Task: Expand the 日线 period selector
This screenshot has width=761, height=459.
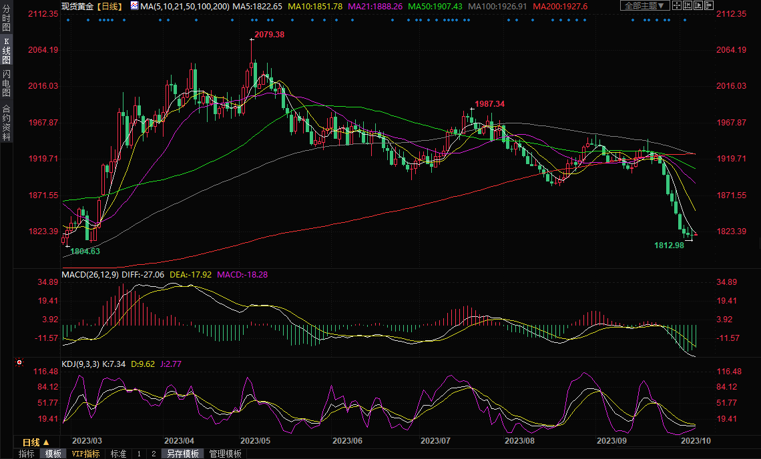Action: tap(36, 442)
